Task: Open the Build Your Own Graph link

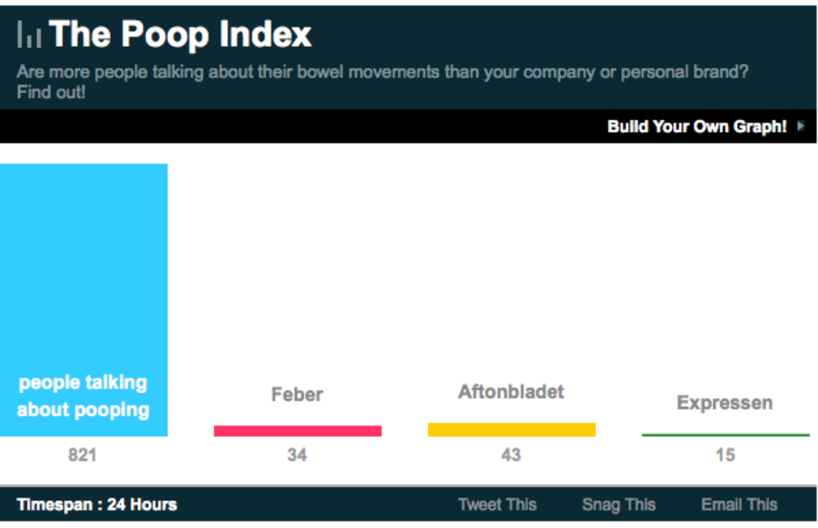Action: pyautogui.click(x=697, y=127)
